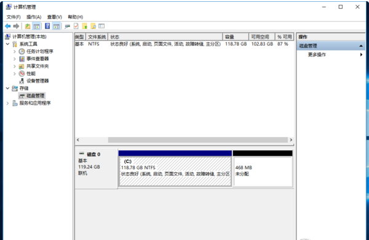
Task: Open the 操作(A) menu
Action: (34, 17)
